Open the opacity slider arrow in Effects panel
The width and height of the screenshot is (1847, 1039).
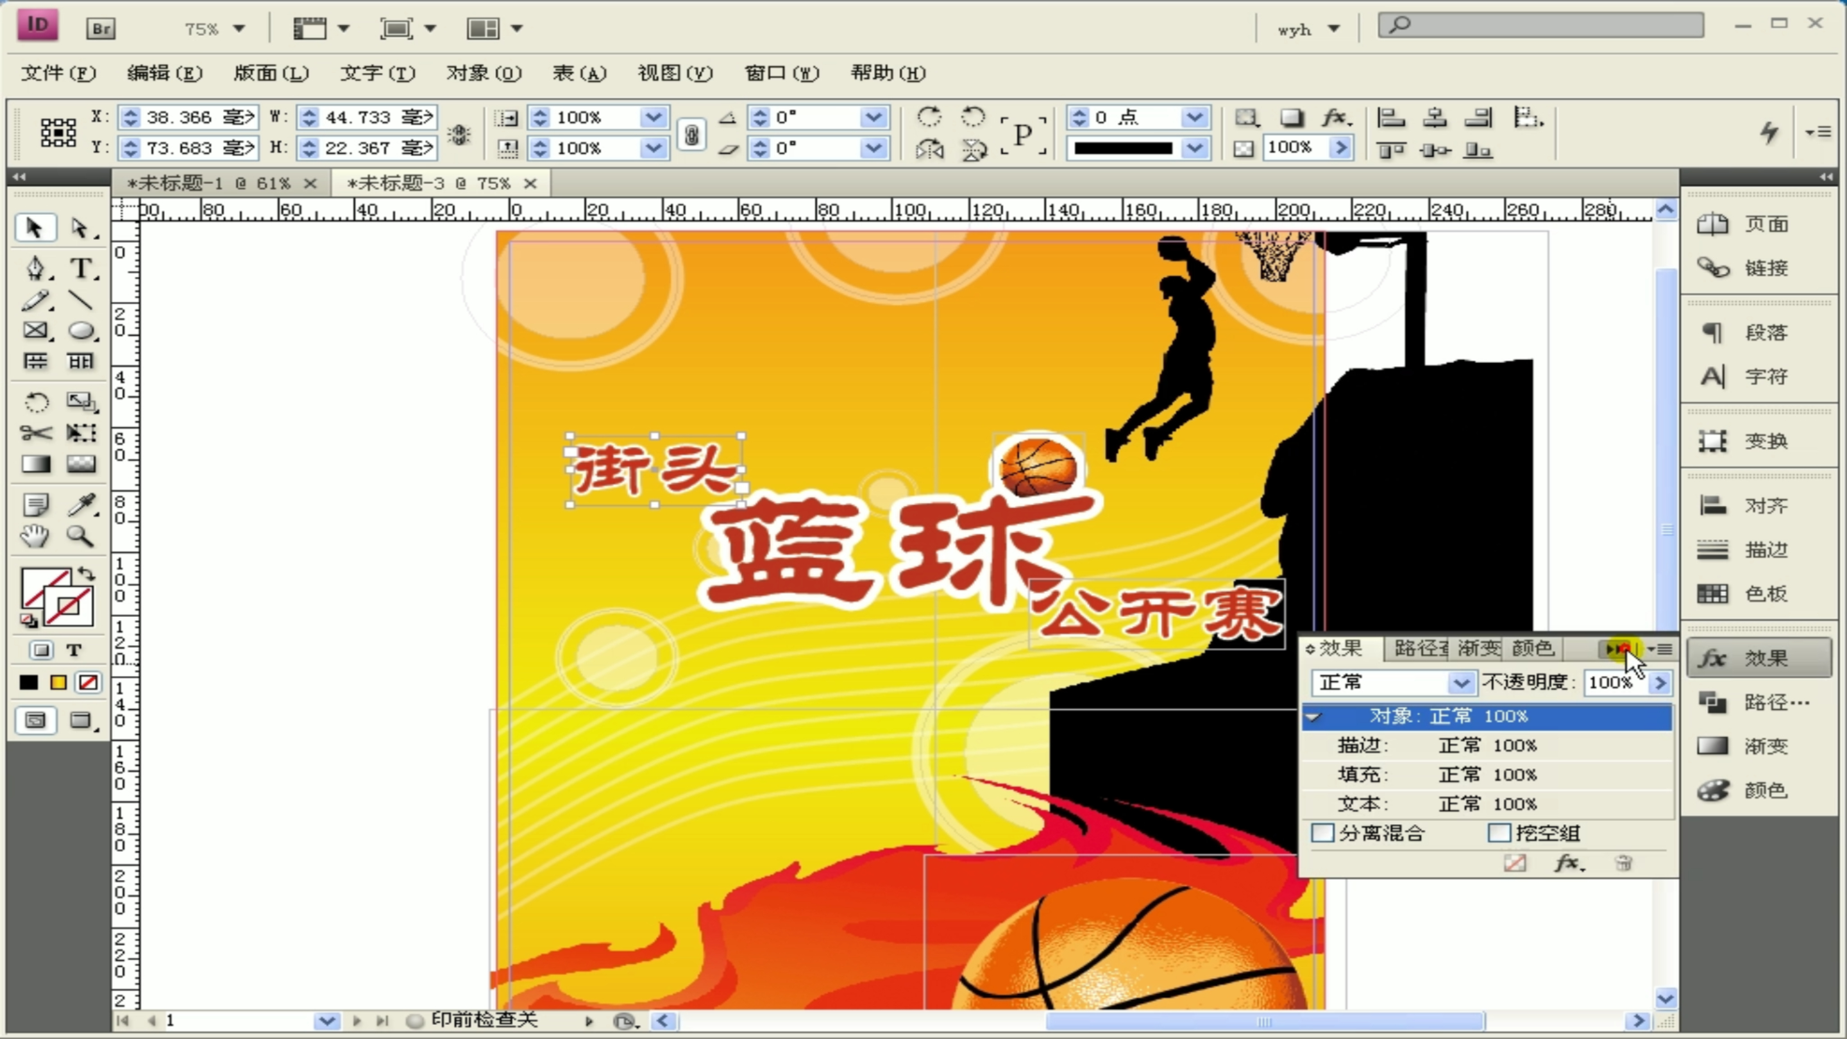click(x=1660, y=682)
